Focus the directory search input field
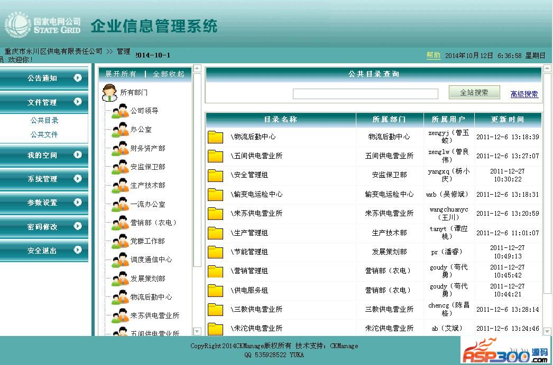Screen dimensions: 553x365 [365, 94]
